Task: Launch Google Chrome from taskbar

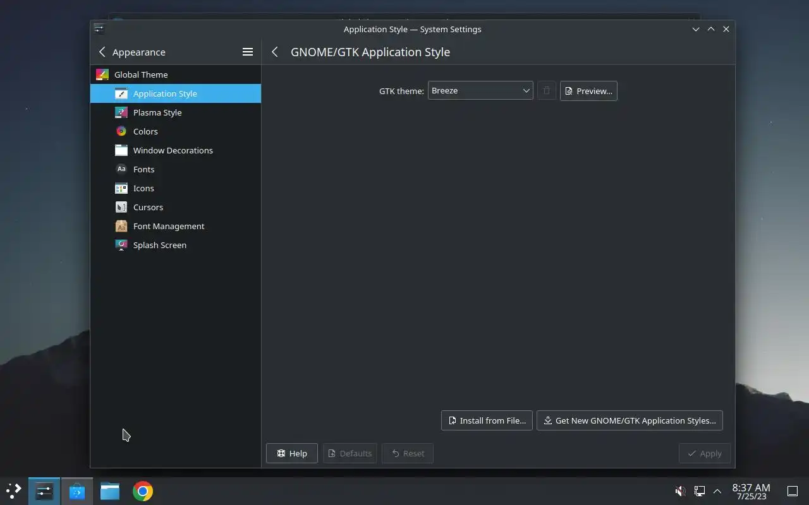Action: click(143, 491)
